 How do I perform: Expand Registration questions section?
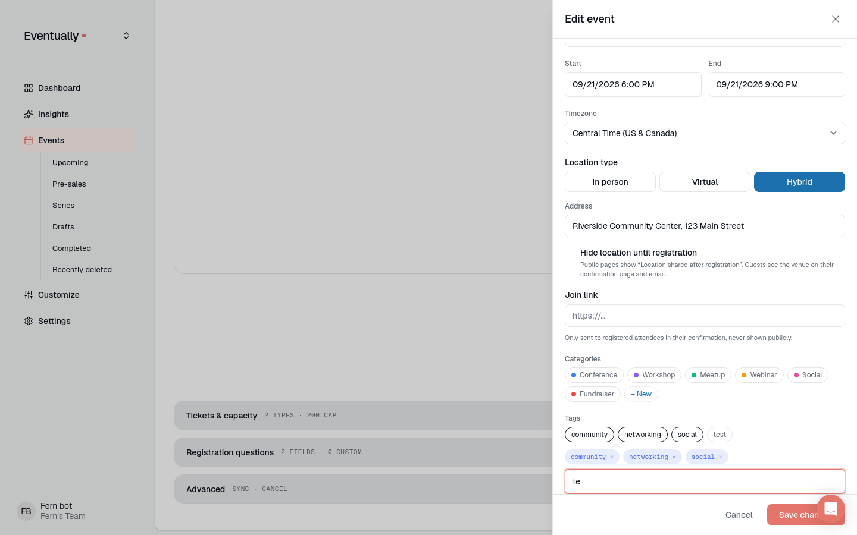point(363,452)
